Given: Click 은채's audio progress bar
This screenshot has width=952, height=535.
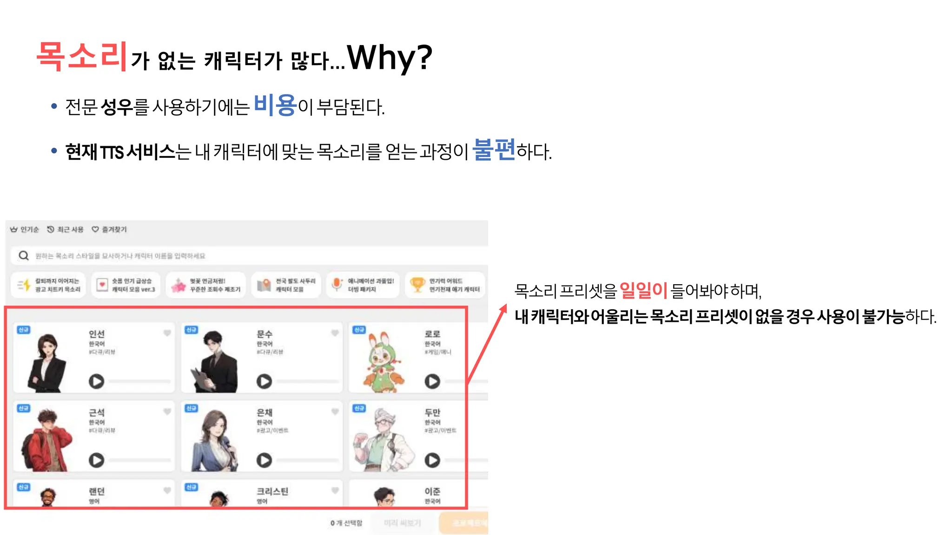Looking at the screenshot, I should click(x=308, y=460).
